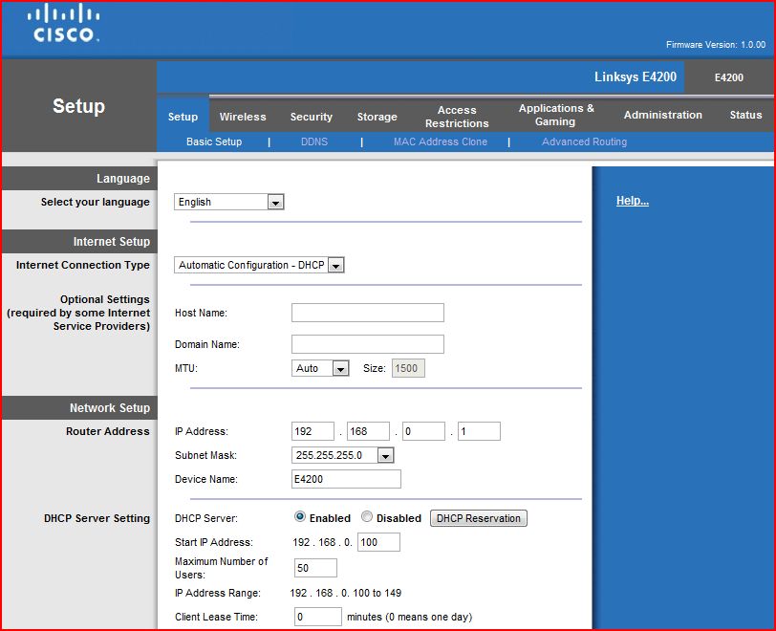Open the Status tab
The width and height of the screenshot is (776, 631).
point(745,115)
